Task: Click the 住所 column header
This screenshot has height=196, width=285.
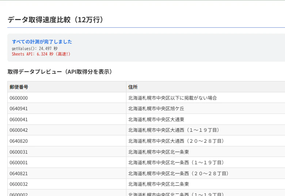Action: pyautogui.click(x=206, y=87)
